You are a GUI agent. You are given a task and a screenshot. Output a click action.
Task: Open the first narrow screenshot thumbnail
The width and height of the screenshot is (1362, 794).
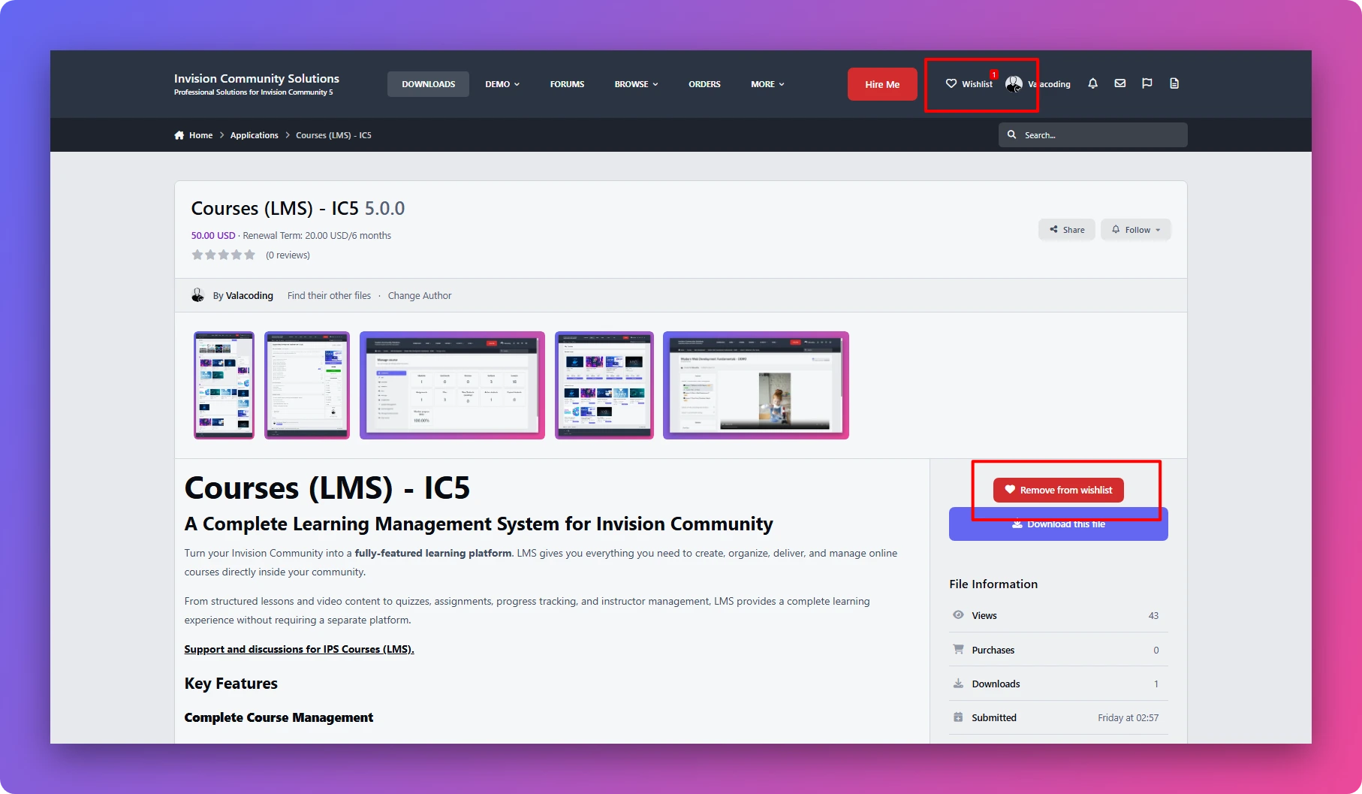[224, 385]
